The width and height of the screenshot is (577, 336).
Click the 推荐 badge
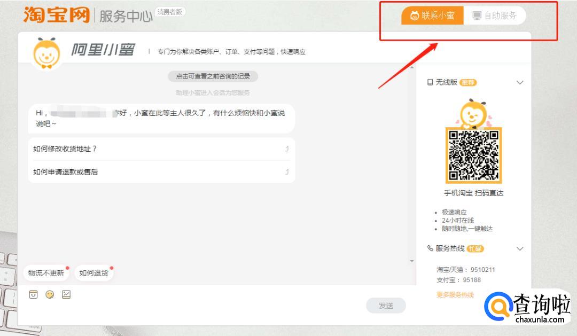(x=468, y=82)
